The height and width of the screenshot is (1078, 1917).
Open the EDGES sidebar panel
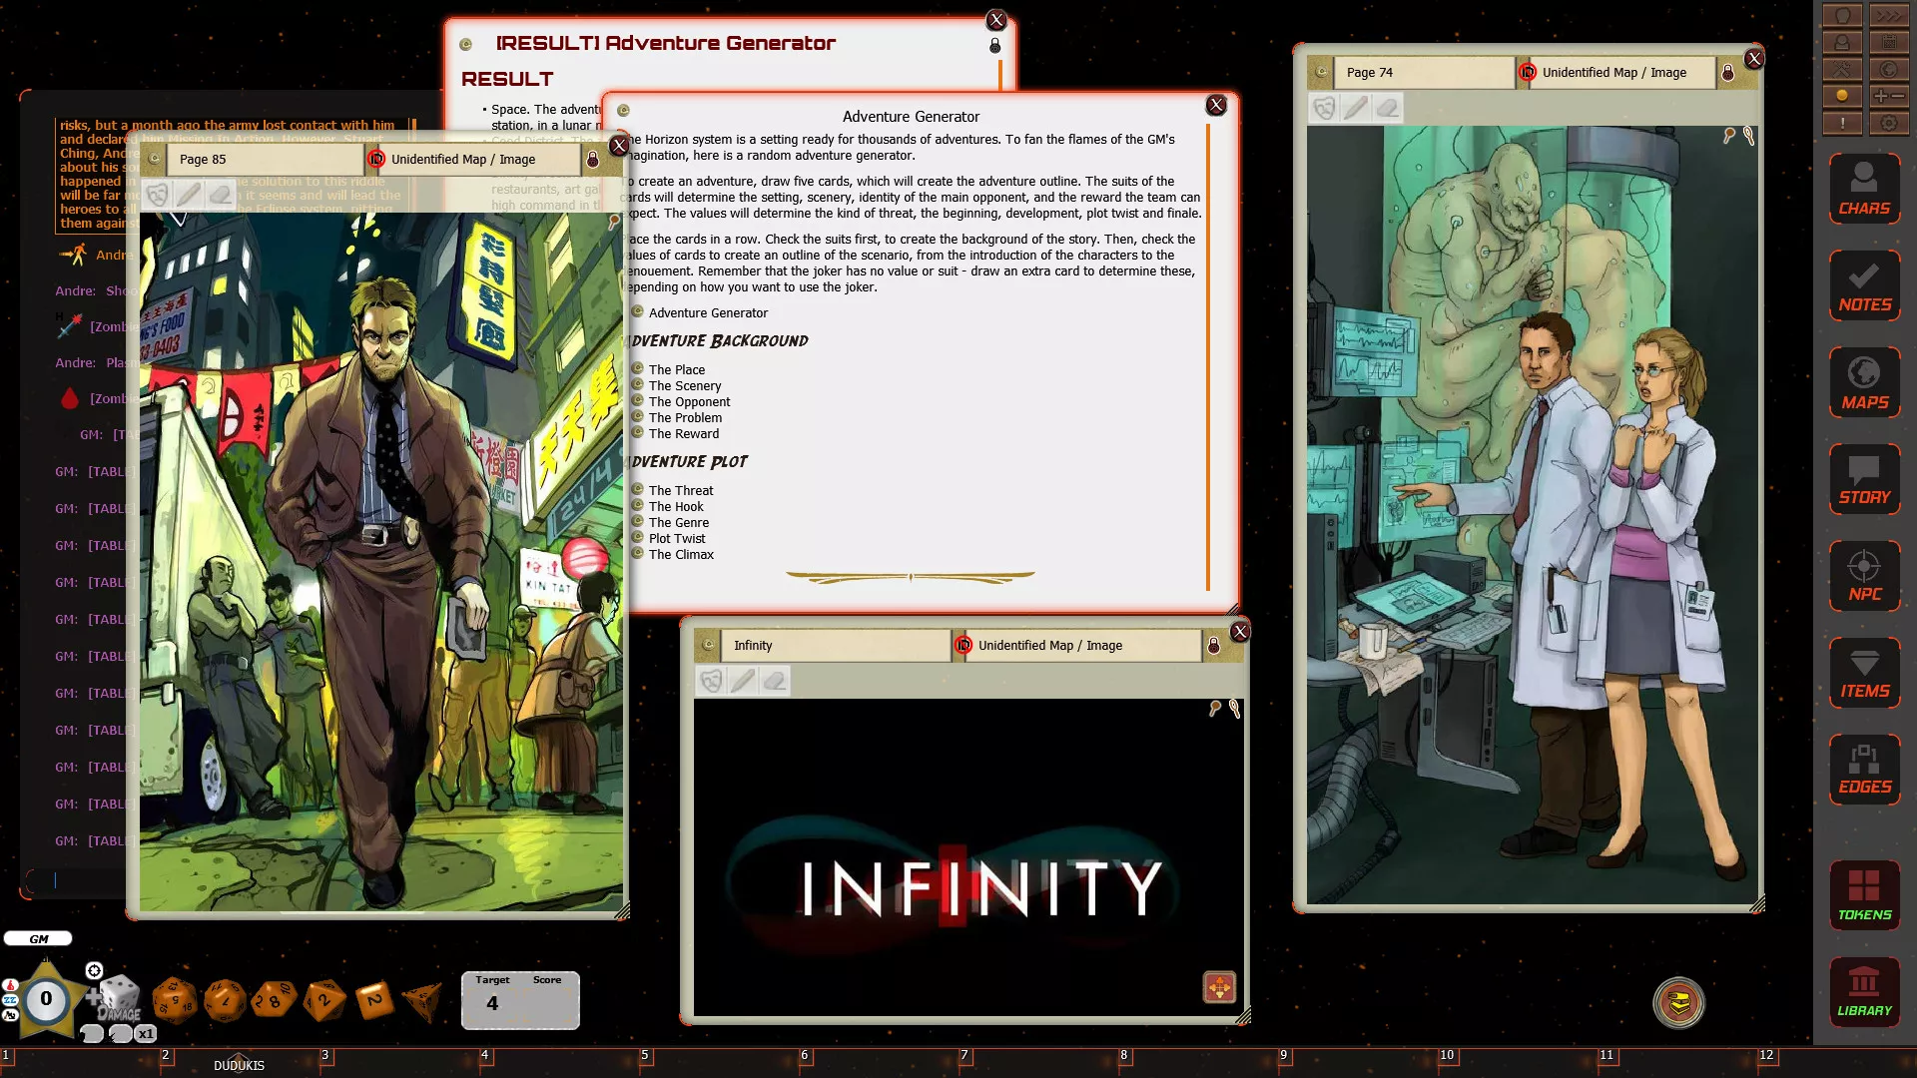coord(1864,770)
